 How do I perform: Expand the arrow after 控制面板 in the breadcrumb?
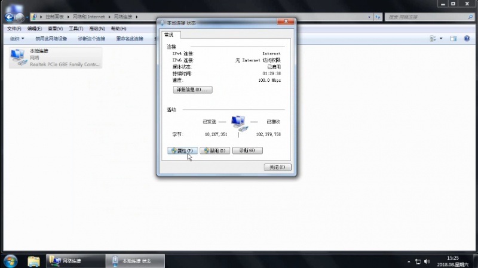coord(68,17)
